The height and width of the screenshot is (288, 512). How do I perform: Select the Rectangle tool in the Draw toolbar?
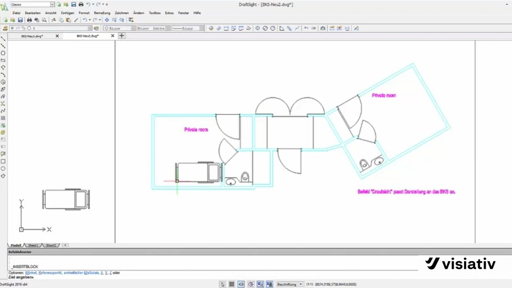click(3, 60)
